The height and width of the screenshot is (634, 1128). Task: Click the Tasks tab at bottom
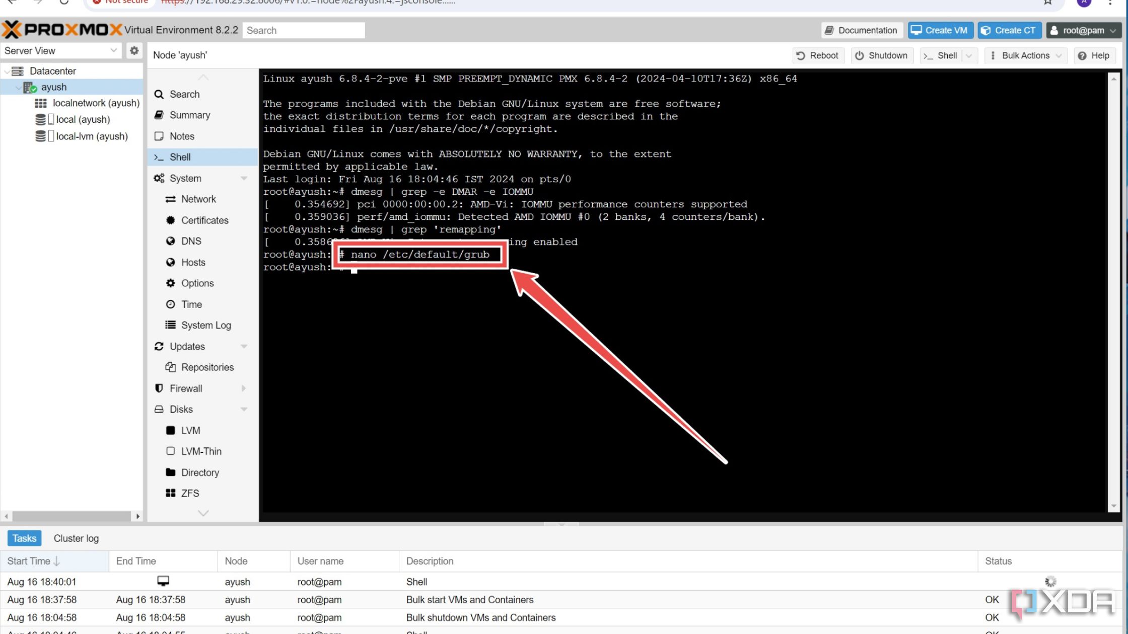click(x=24, y=538)
